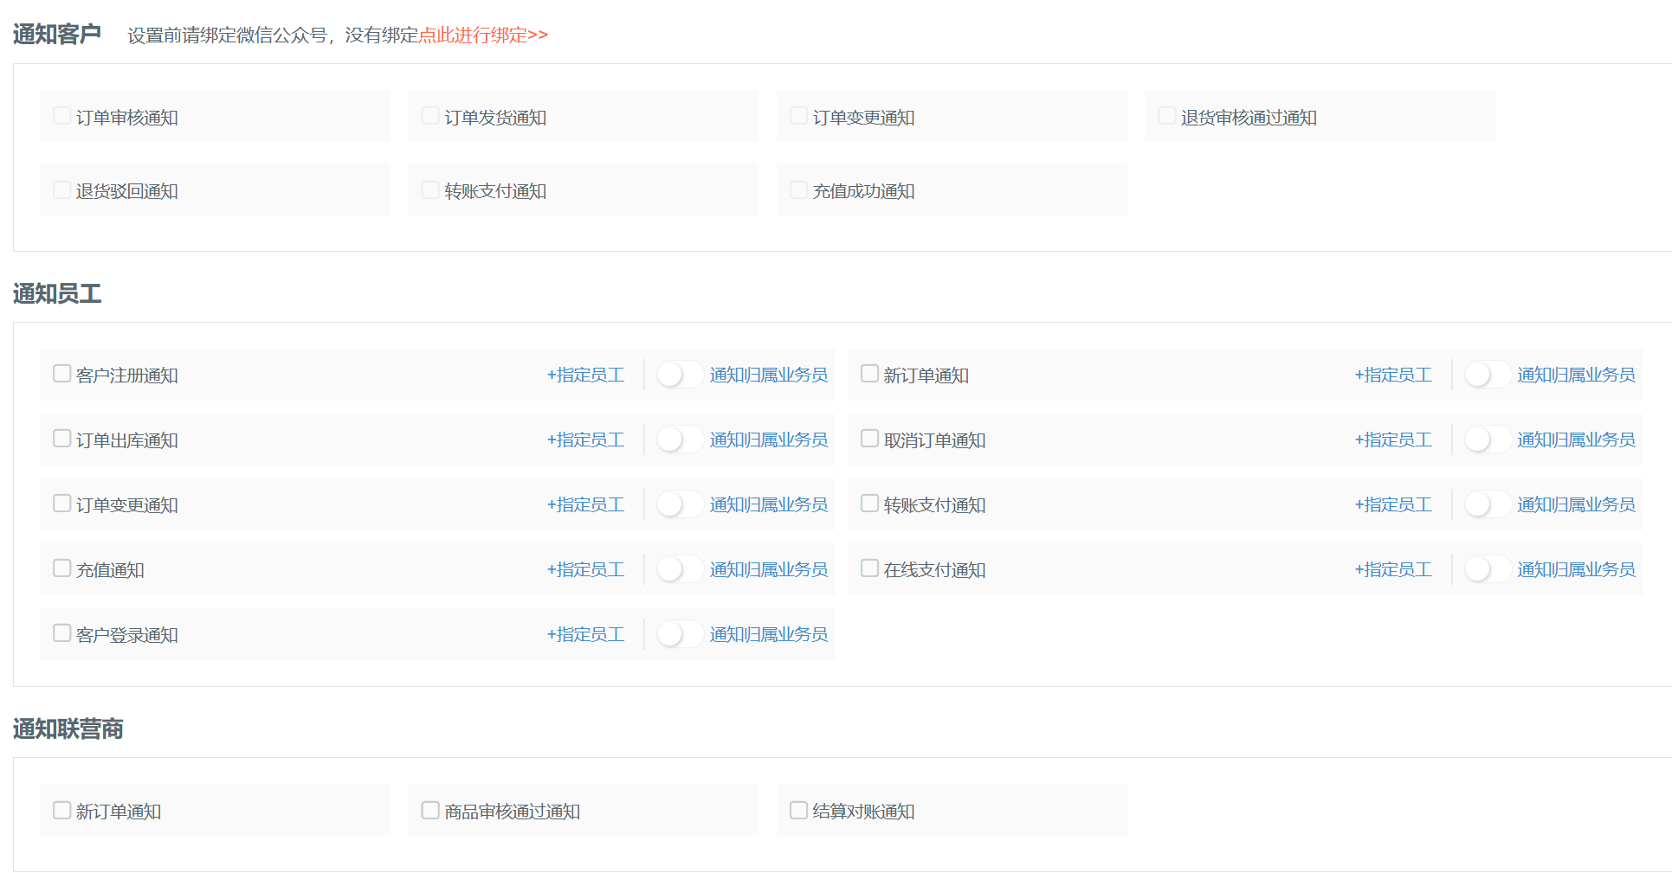This screenshot has height=873, width=1672.
Task: Click the 订单出库通知 label text
Action: [127, 440]
